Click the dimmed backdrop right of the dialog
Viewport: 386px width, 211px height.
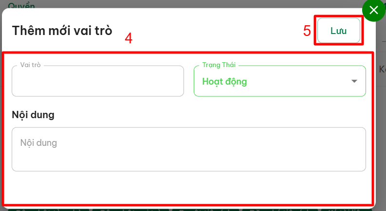pos(381,122)
